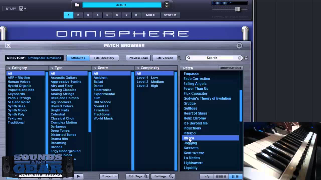Load the Ithaca patch
Viewport: 321px width, 180px height.
click(210, 138)
